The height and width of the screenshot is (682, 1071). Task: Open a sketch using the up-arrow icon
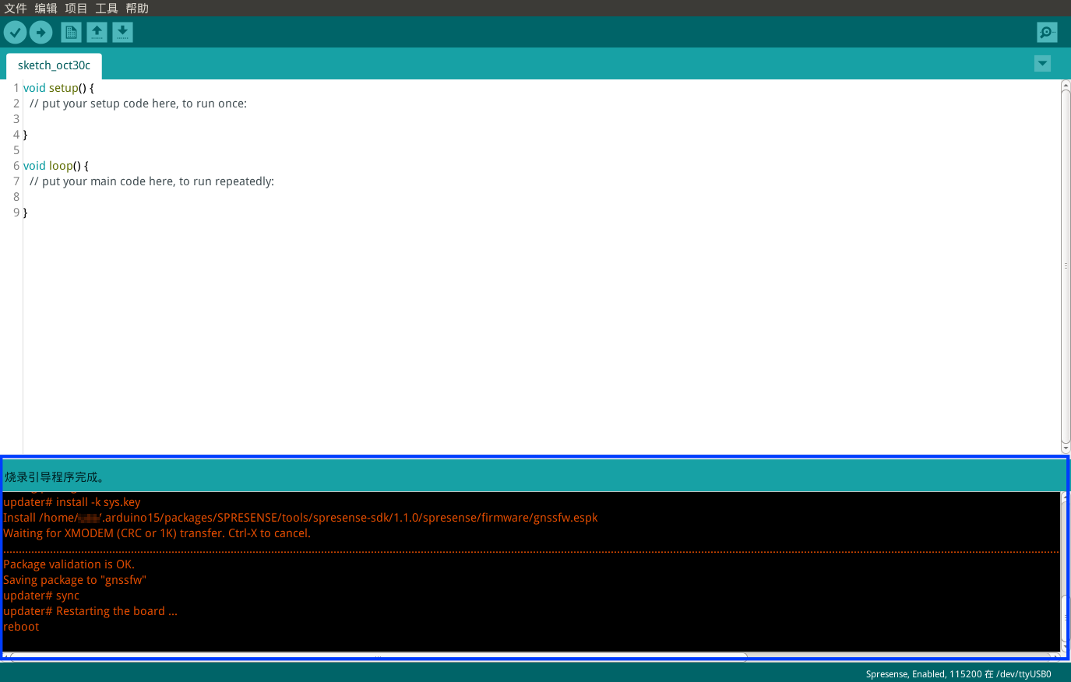click(x=97, y=33)
